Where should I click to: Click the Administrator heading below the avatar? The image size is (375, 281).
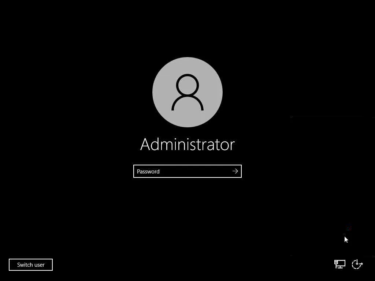(x=187, y=144)
